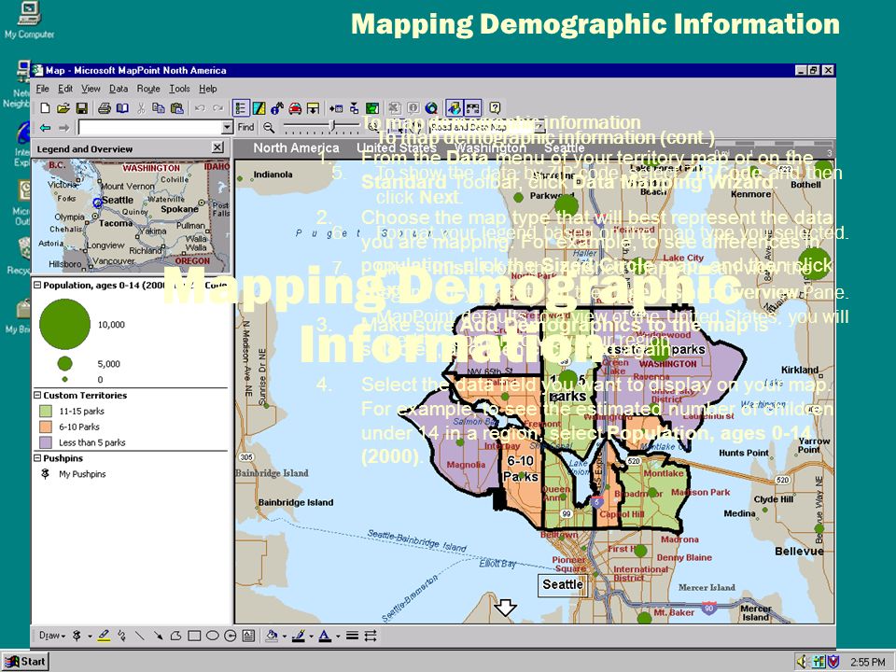Toggle the pressed globe-and-arrow toolbar button
The image size is (896, 672).
click(455, 108)
